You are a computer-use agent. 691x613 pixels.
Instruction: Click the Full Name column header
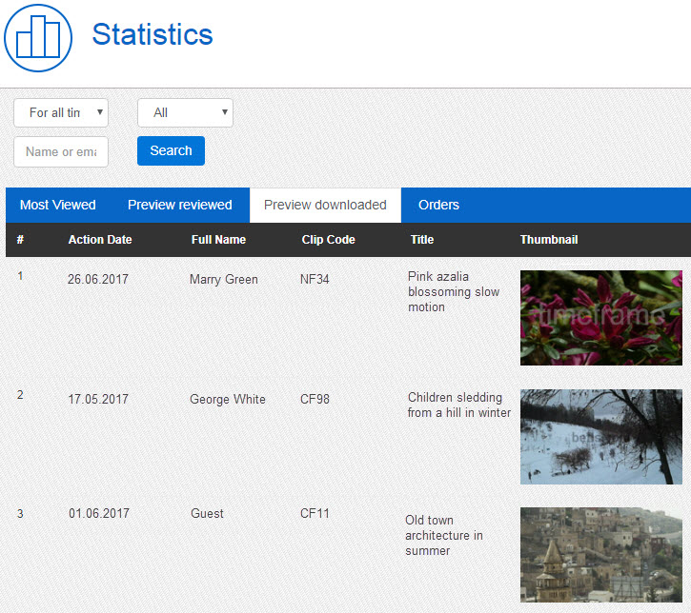click(x=218, y=240)
